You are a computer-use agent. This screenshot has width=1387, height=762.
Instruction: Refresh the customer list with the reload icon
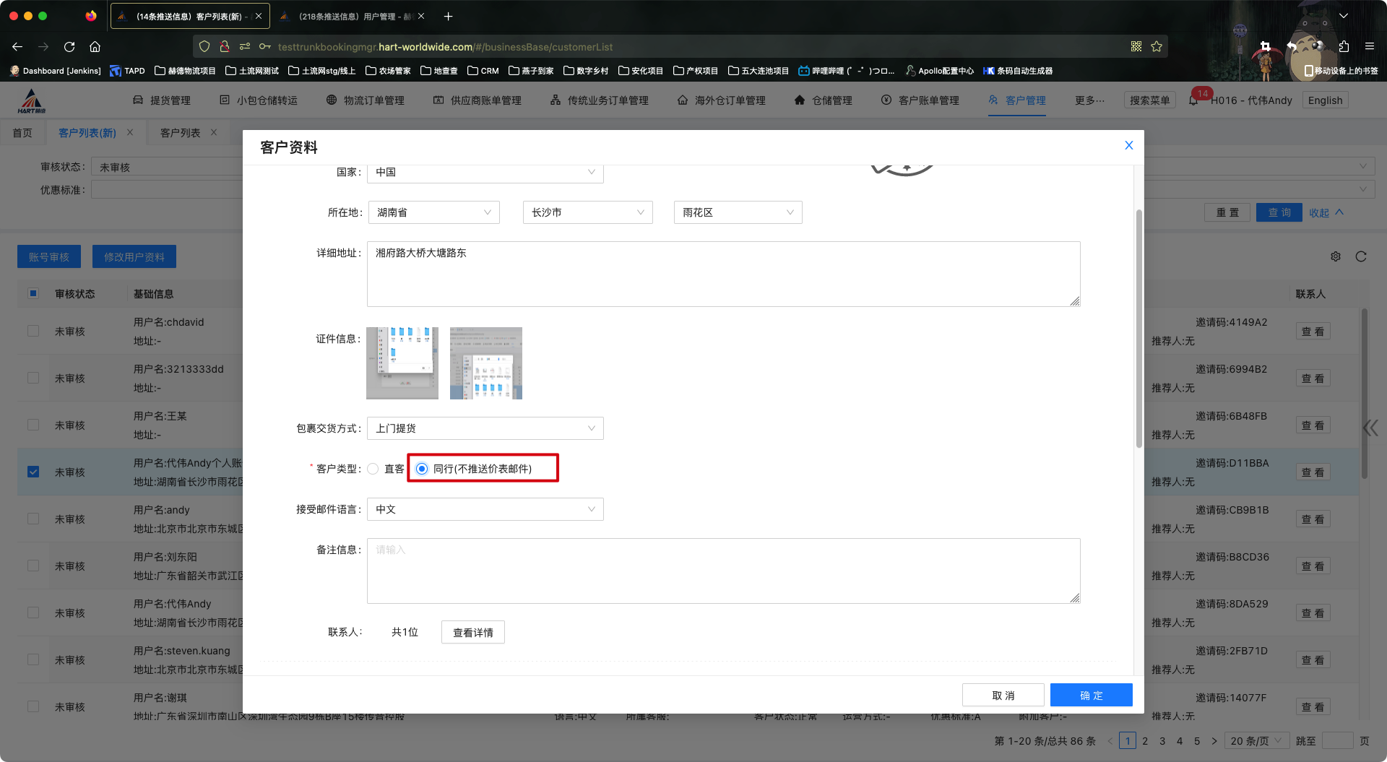click(1361, 256)
